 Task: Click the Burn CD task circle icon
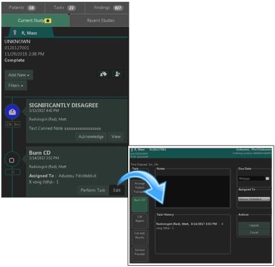[12, 161]
